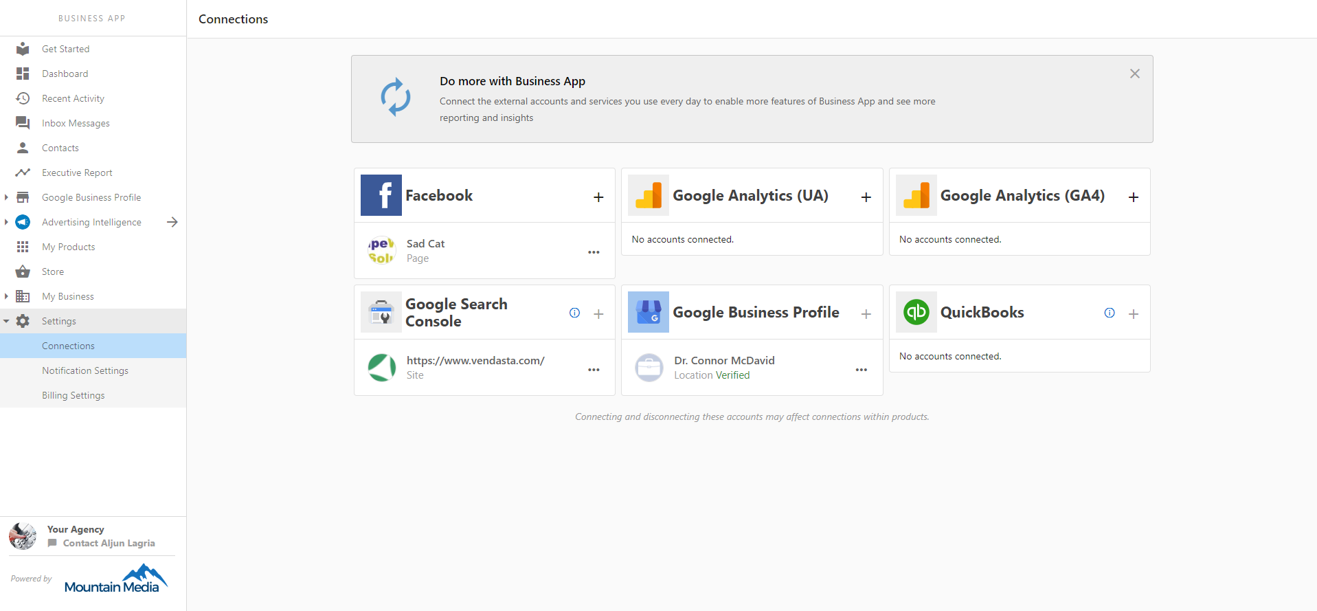
Task: Dismiss the Do more with Business App banner
Action: 1135,74
